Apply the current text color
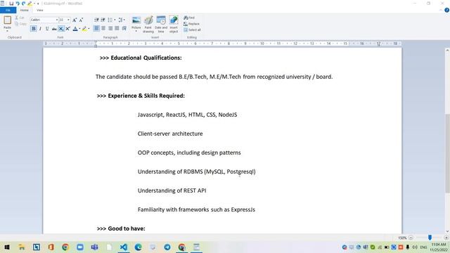The height and width of the screenshot is (253, 450). tap(75, 29)
